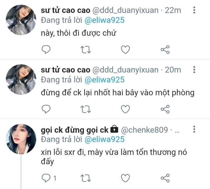Retweet the "này, thôi đi được chứ" tweet
This screenshot has width=210, height=189.
85,50
